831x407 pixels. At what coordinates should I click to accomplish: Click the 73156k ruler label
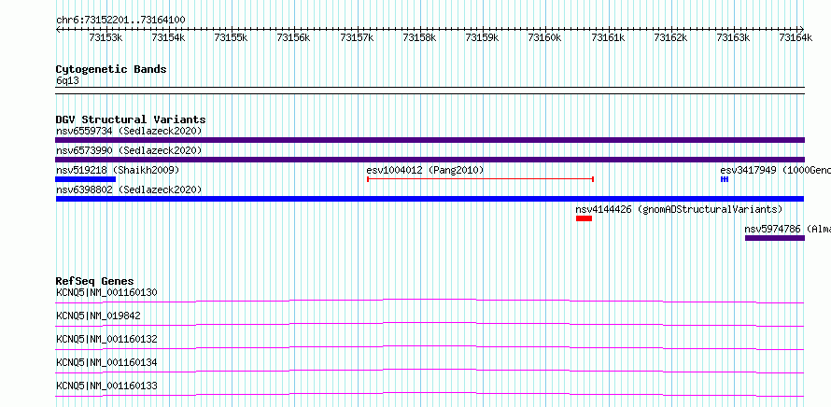(x=293, y=37)
